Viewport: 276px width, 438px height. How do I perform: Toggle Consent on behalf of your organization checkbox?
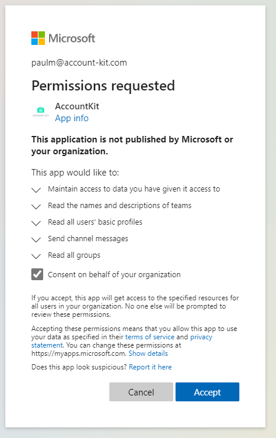pyautogui.click(x=37, y=274)
